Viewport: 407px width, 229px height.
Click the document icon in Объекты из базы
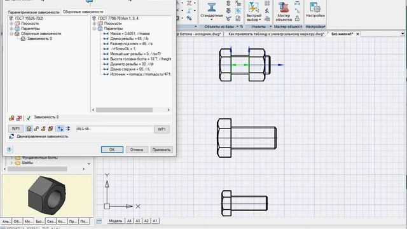click(x=238, y=18)
